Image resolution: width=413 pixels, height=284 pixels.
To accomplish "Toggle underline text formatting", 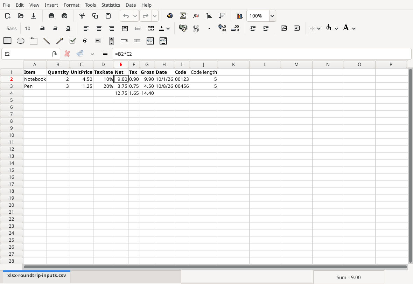I will coord(68,28).
